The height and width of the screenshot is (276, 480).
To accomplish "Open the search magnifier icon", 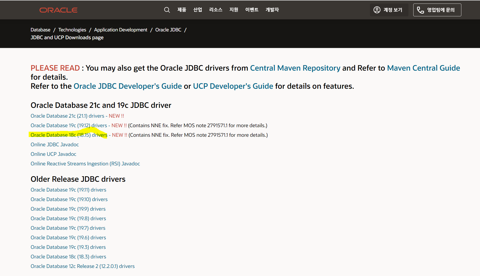I will coord(167,10).
